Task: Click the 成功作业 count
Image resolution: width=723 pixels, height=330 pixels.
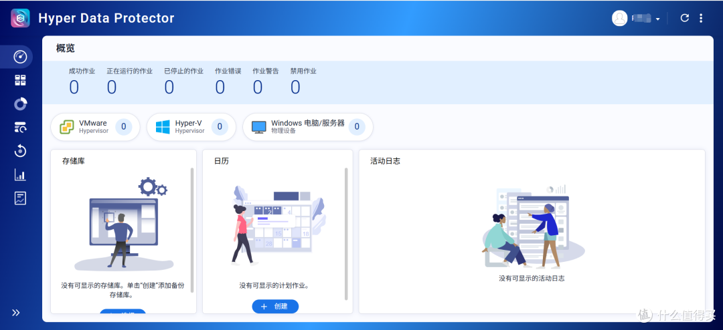Action: coord(74,87)
